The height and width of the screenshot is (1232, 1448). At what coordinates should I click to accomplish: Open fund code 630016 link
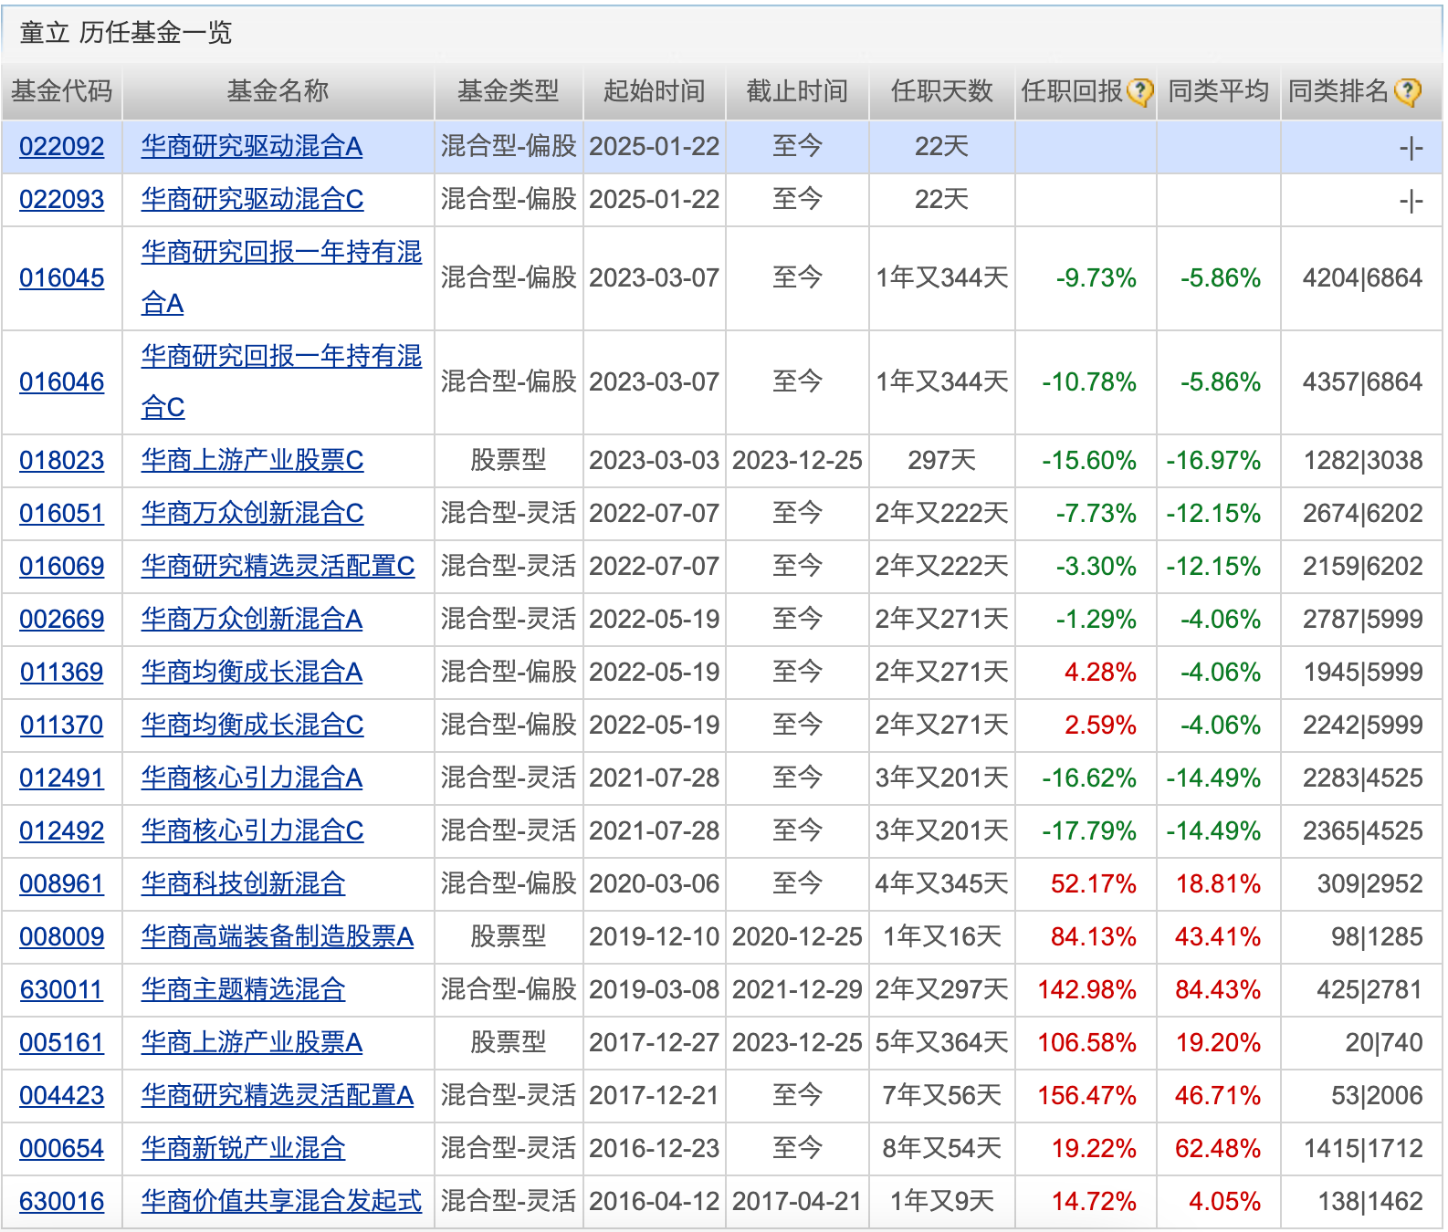(61, 1201)
